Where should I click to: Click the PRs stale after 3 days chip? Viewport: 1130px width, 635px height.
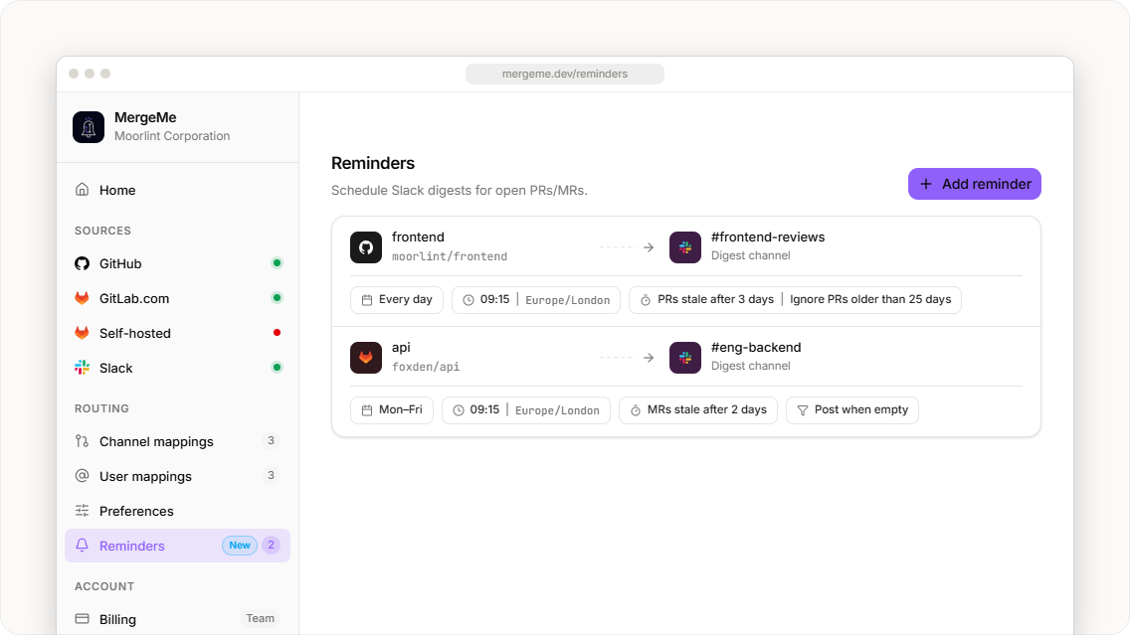(795, 299)
